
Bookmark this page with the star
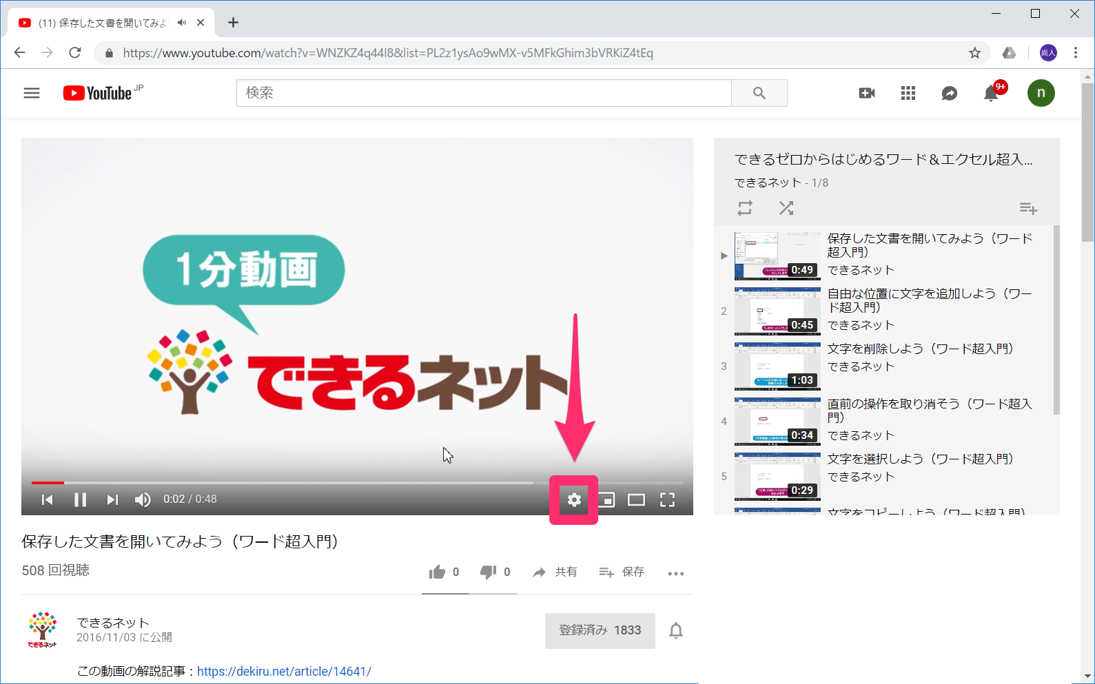(x=974, y=52)
